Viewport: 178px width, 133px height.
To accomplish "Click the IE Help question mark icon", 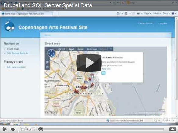I will tap(173, 13).
